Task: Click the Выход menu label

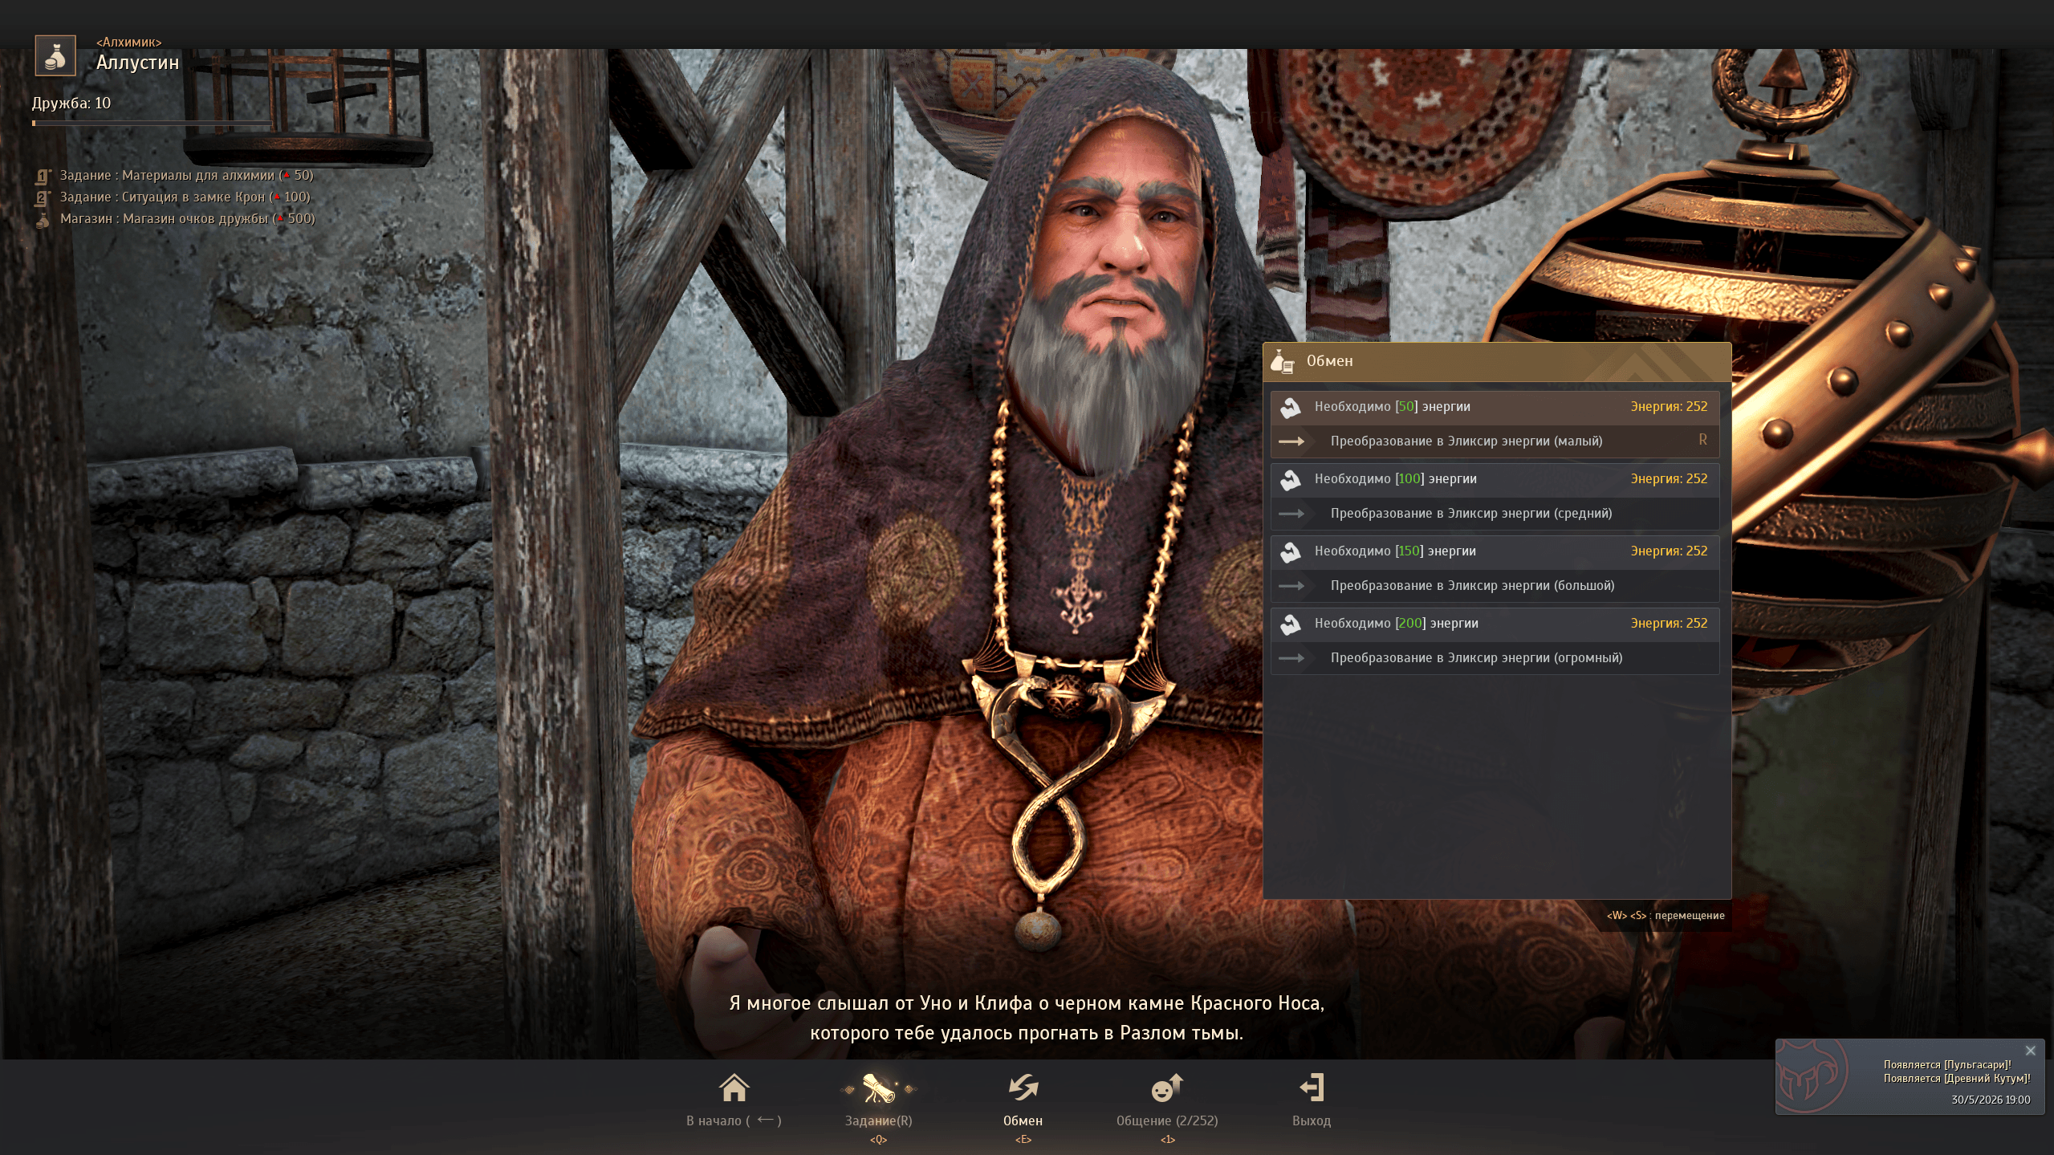Action: pos(1312,1120)
